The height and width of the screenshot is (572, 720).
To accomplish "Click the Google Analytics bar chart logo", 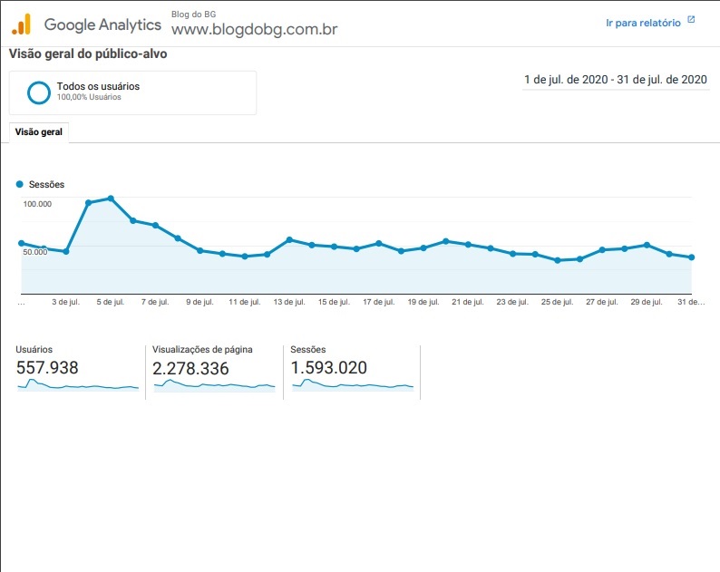I will [22, 24].
